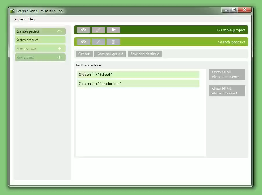
Task: Click the Get out button
Action: tap(84, 54)
